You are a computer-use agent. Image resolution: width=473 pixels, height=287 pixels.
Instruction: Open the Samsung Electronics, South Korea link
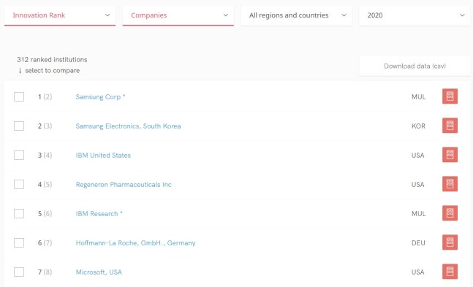point(128,126)
